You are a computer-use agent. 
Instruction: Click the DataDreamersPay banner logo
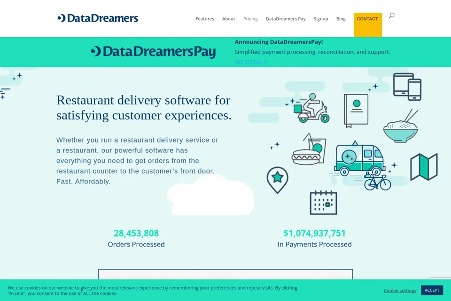pyautogui.click(x=153, y=52)
